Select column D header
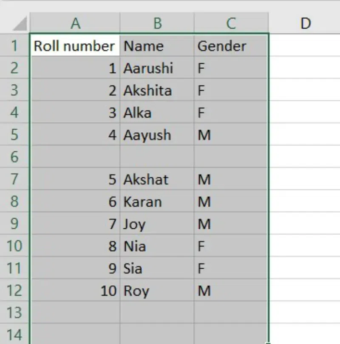Viewport: 340px width, 344px height. click(x=305, y=23)
